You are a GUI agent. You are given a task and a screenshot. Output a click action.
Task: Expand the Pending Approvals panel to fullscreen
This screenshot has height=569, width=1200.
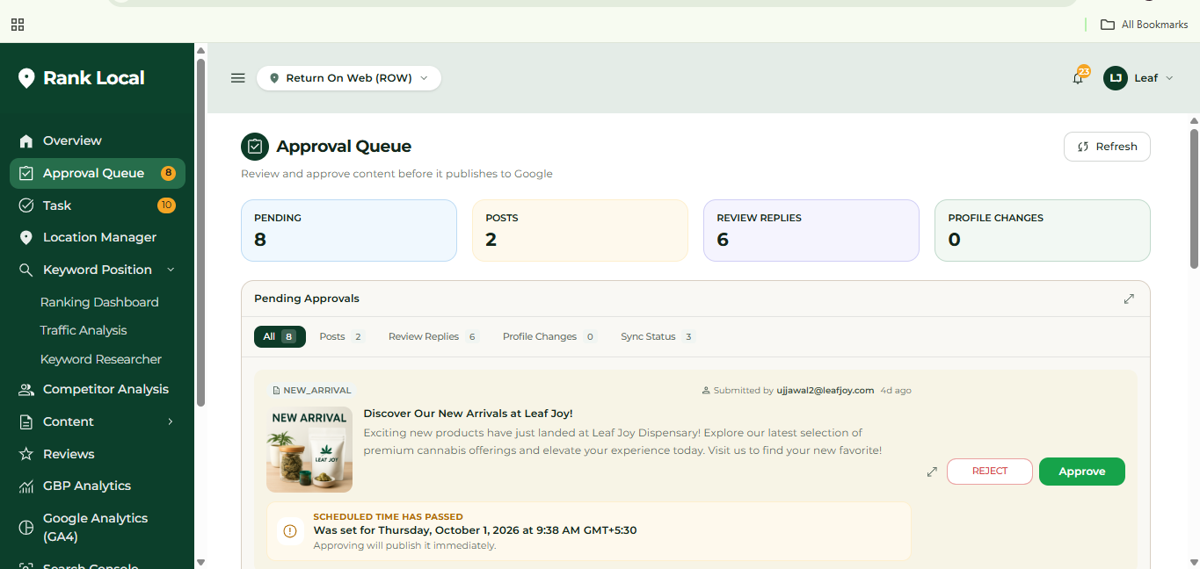1129,299
